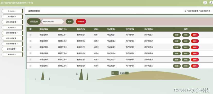Click 删除 for the 课程名称1 row
Image resolution: width=213 pixels, height=95 pixels.
[x=195, y=35]
